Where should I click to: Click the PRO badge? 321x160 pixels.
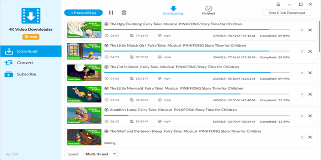click(31, 37)
